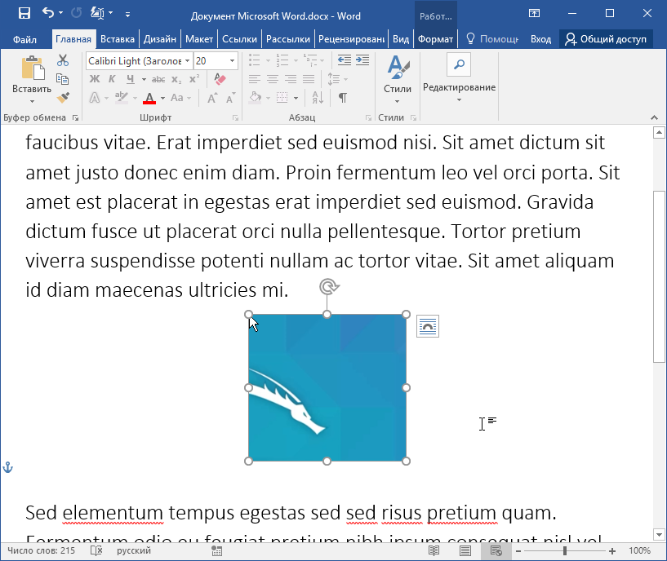Screen dimensions: 667x561
Task: Collapse the ribbon with the chevron
Action: coord(654,117)
